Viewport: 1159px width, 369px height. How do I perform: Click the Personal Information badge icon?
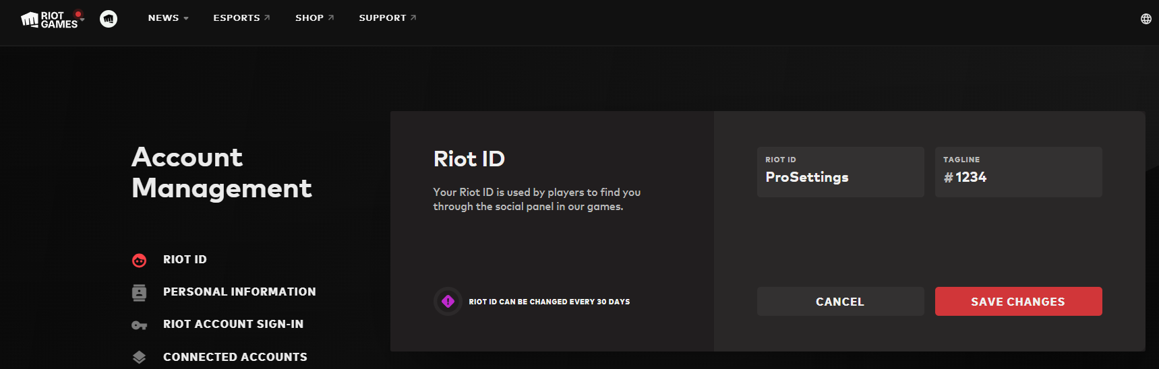(x=140, y=292)
